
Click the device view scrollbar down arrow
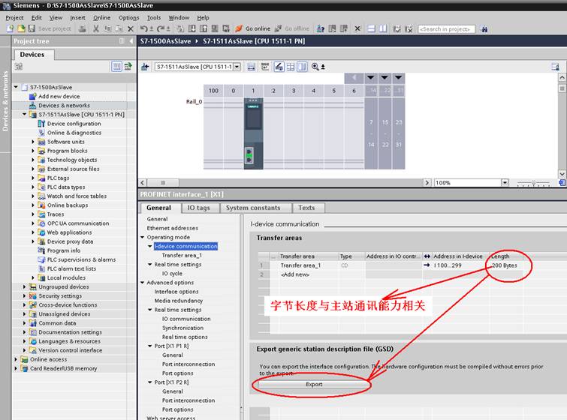point(562,173)
